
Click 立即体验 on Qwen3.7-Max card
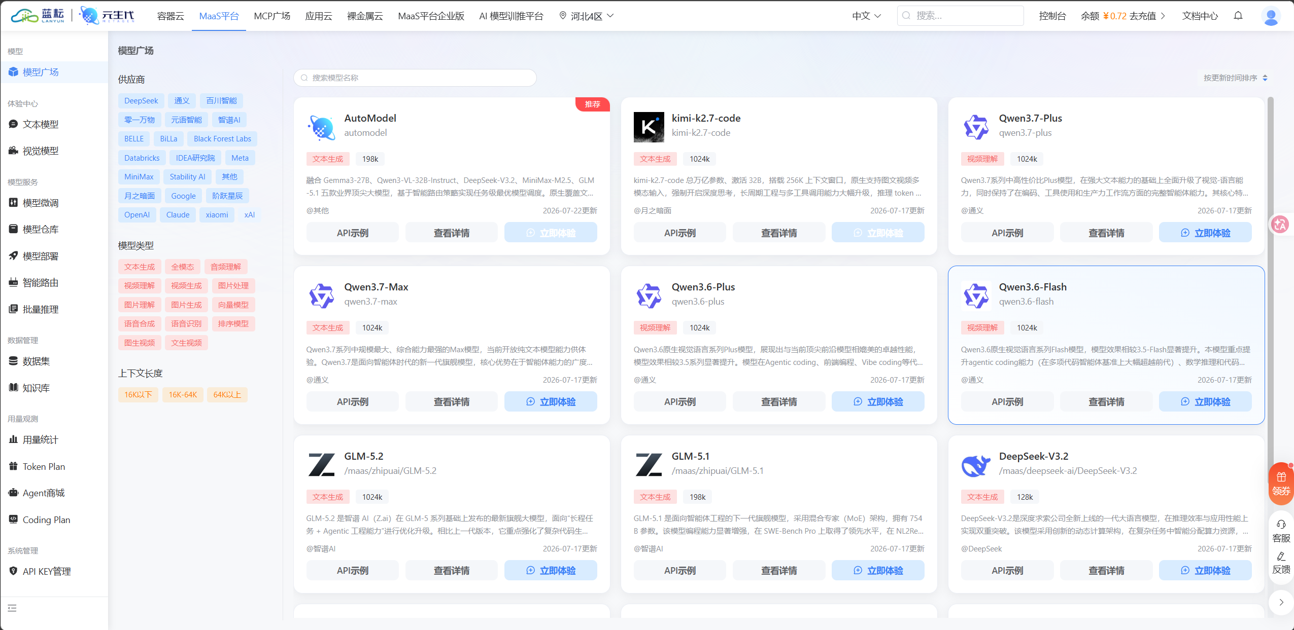(x=551, y=401)
